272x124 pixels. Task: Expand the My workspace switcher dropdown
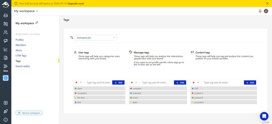[26, 11]
